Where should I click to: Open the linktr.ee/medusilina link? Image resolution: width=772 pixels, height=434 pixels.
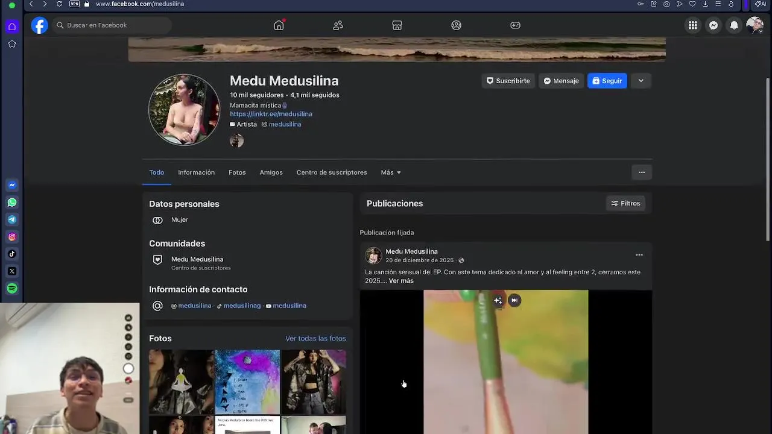tap(271, 114)
